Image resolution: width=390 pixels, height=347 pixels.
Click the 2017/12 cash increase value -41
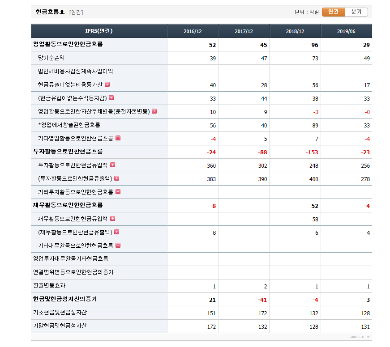pyautogui.click(x=262, y=300)
